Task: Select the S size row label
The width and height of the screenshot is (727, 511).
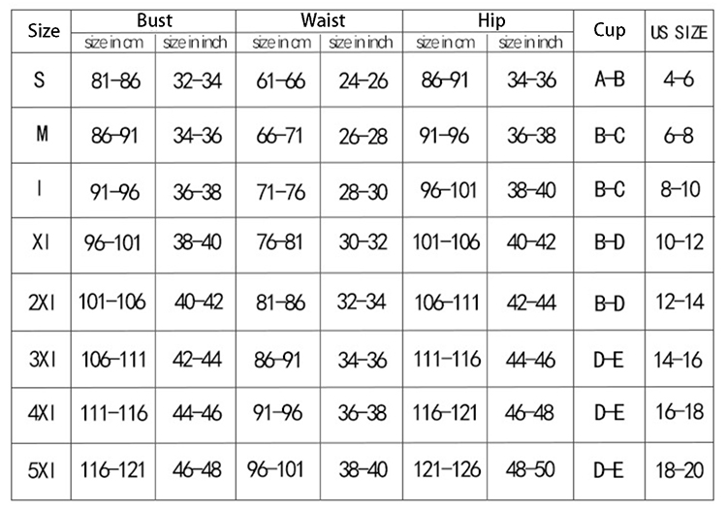Action: pos(39,80)
